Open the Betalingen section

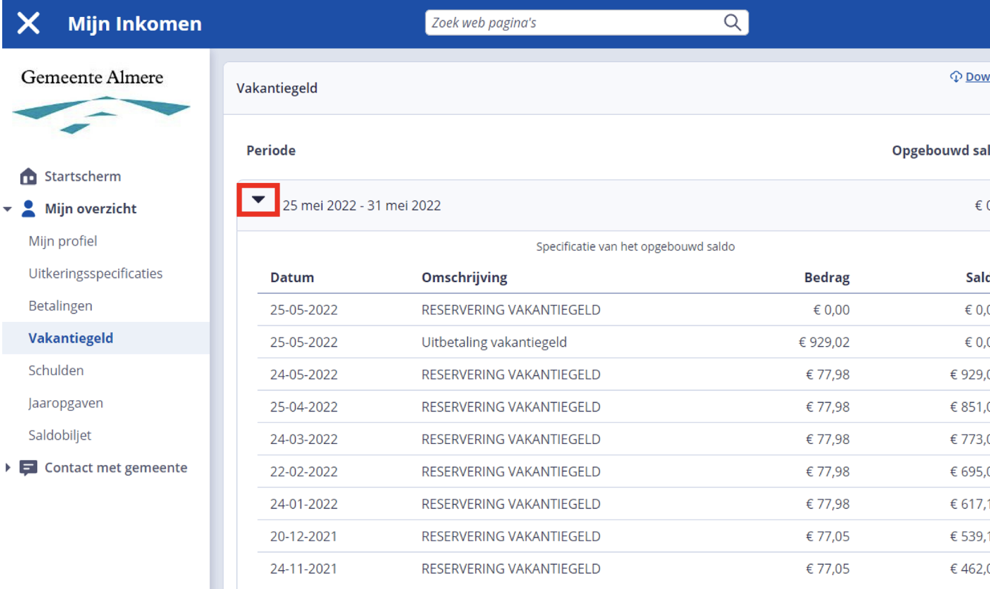pos(61,306)
